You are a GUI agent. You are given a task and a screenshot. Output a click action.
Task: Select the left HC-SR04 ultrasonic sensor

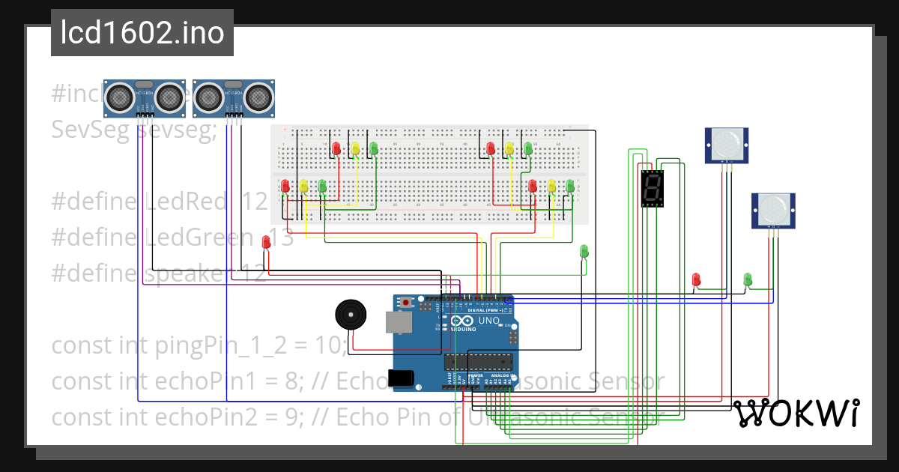pos(142,97)
